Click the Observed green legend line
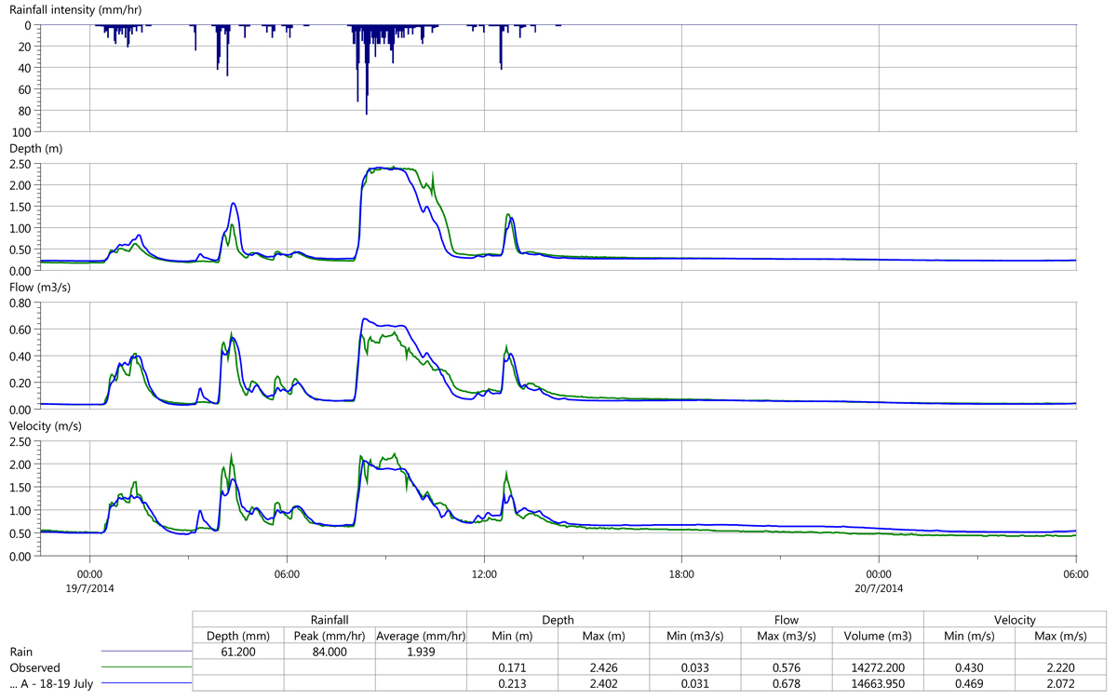Screen dimensions: 1117x700 [145, 667]
